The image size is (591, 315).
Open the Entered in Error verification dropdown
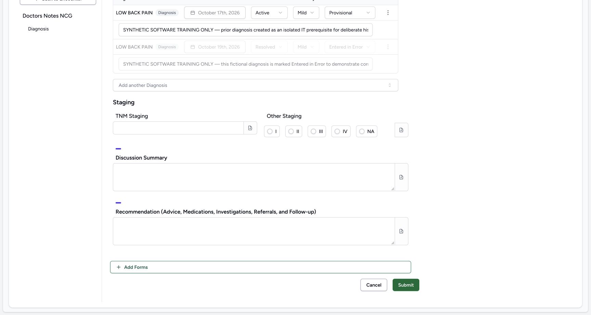pos(350,47)
